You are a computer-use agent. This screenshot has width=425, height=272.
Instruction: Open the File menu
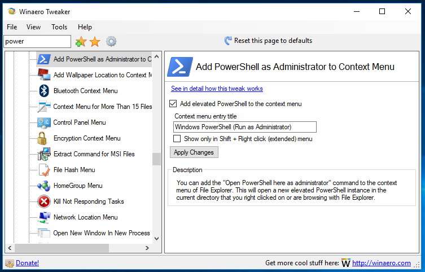12,27
